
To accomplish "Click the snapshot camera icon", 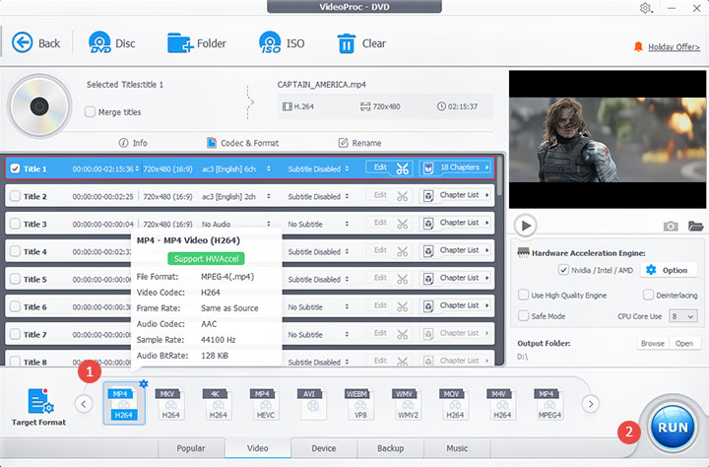I will [671, 226].
